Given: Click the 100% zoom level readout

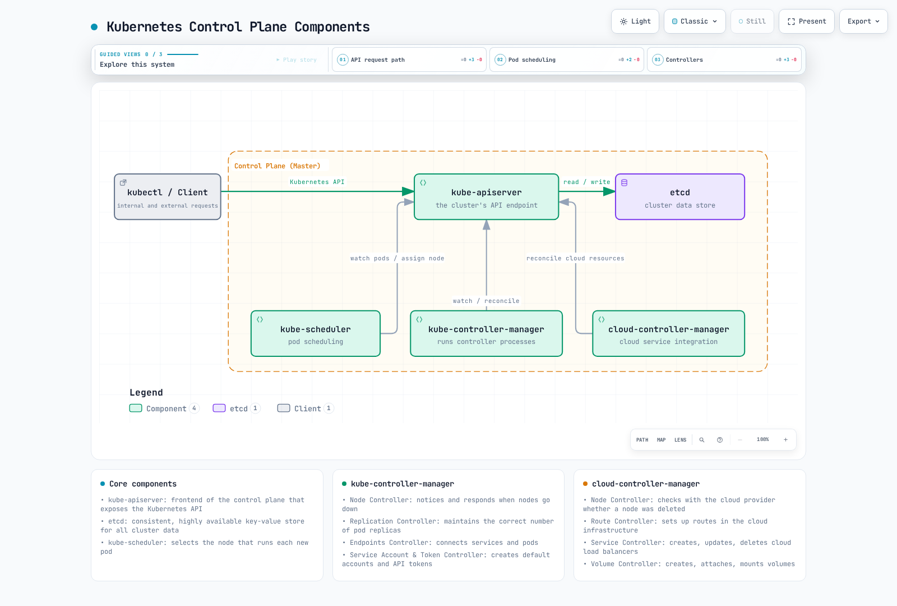Looking at the screenshot, I should point(763,439).
